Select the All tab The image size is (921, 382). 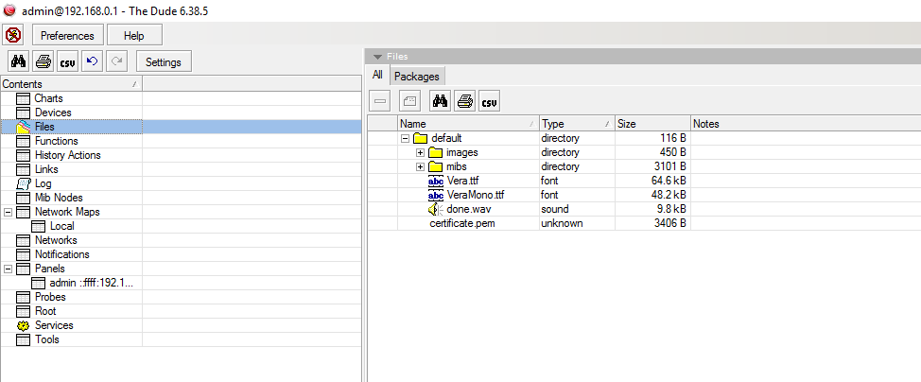tap(377, 76)
